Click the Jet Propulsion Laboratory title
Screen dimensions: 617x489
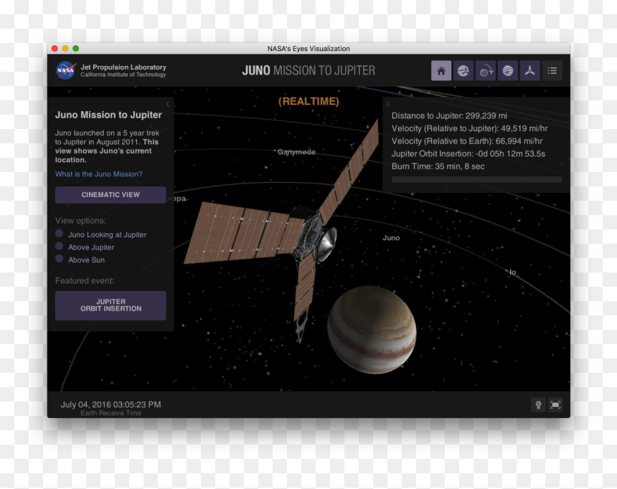point(123,67)
